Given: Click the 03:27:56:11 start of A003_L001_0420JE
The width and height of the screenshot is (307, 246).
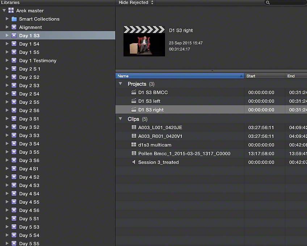Looking at the screenshot, I should pos(261,127).
